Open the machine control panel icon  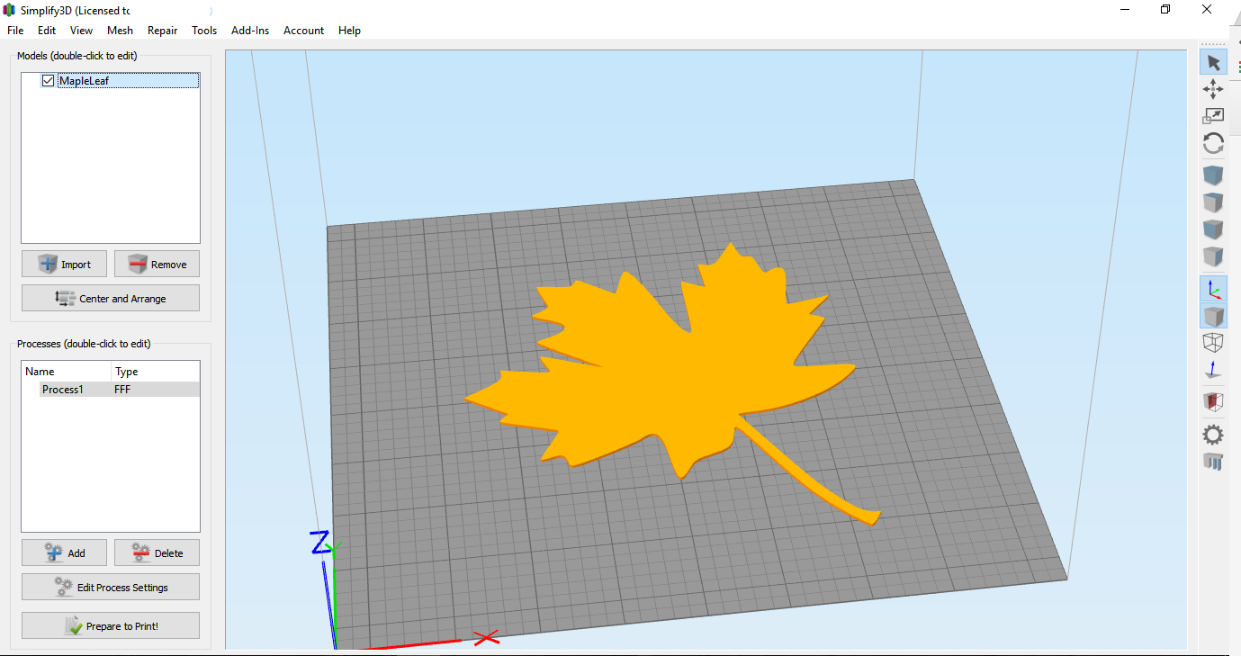pyautogui.click(x=1213, y=463)
